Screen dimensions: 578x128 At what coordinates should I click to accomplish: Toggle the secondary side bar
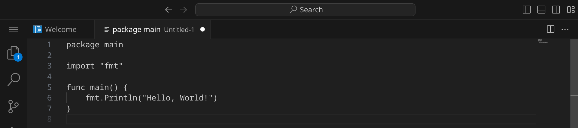(556, 10)
